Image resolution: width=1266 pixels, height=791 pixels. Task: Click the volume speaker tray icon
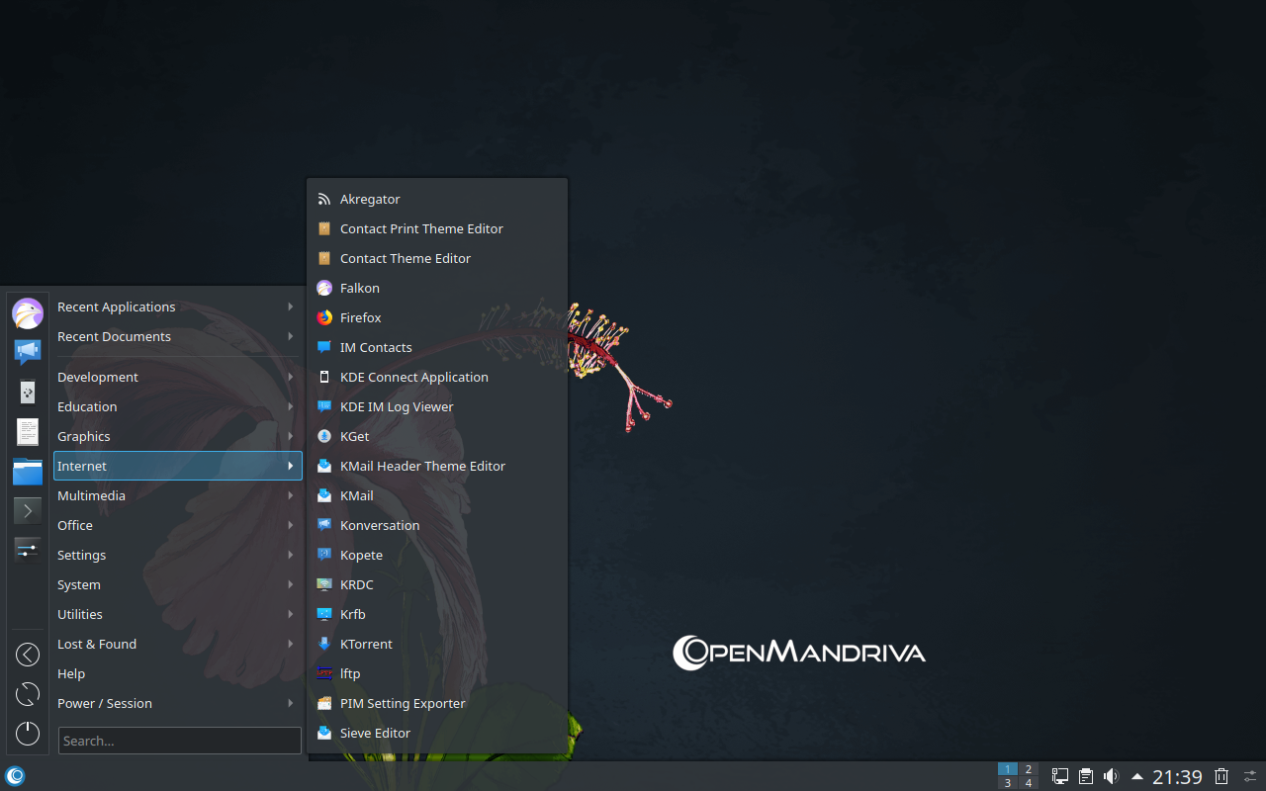pyautogui.click(x=1111, y=776)
